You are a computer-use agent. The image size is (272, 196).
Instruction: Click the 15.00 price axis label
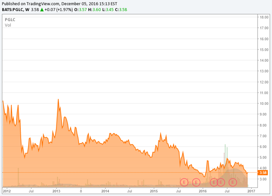click(x=264, y=49)
